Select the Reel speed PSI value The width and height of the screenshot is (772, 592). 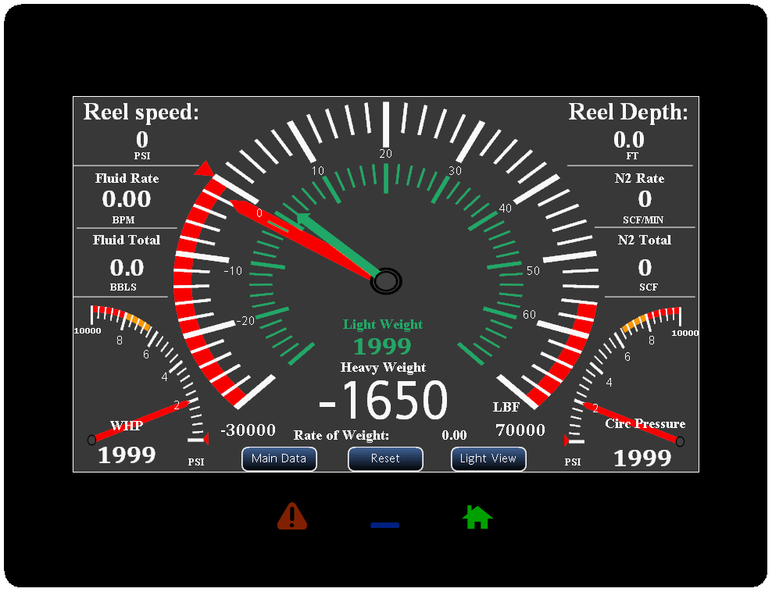tap(141, 141)
